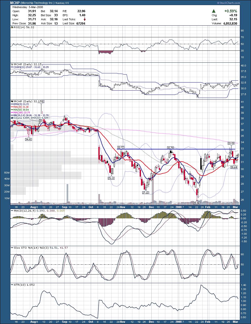The height and width of the screenshot is (324, 251).
Task: Click the green up-triangle price change indicator
Action: tap(214, 11)
